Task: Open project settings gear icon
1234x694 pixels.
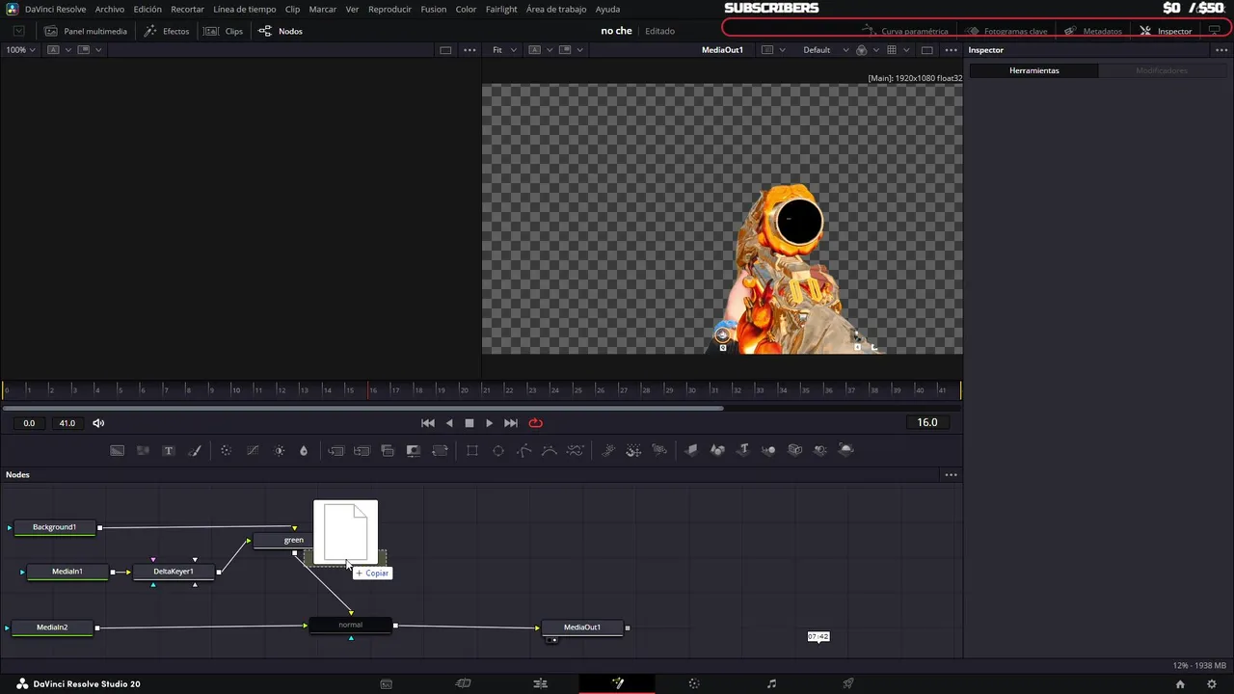Action: click(x=1212, y=684)
